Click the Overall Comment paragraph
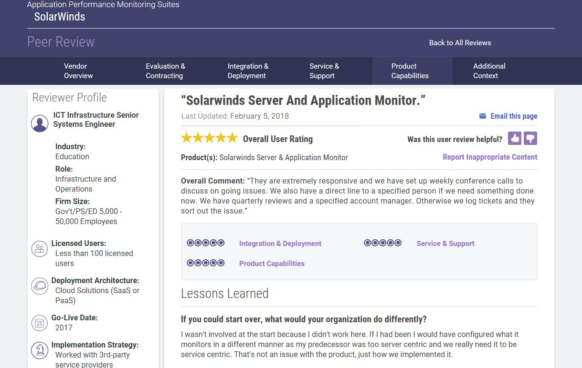 [x=357, y=196]
